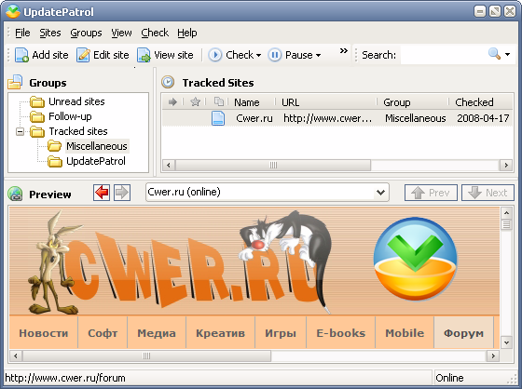Expand the toolbar overflow chevron
This screenshot has height=389, width=522.
(344, 51)
